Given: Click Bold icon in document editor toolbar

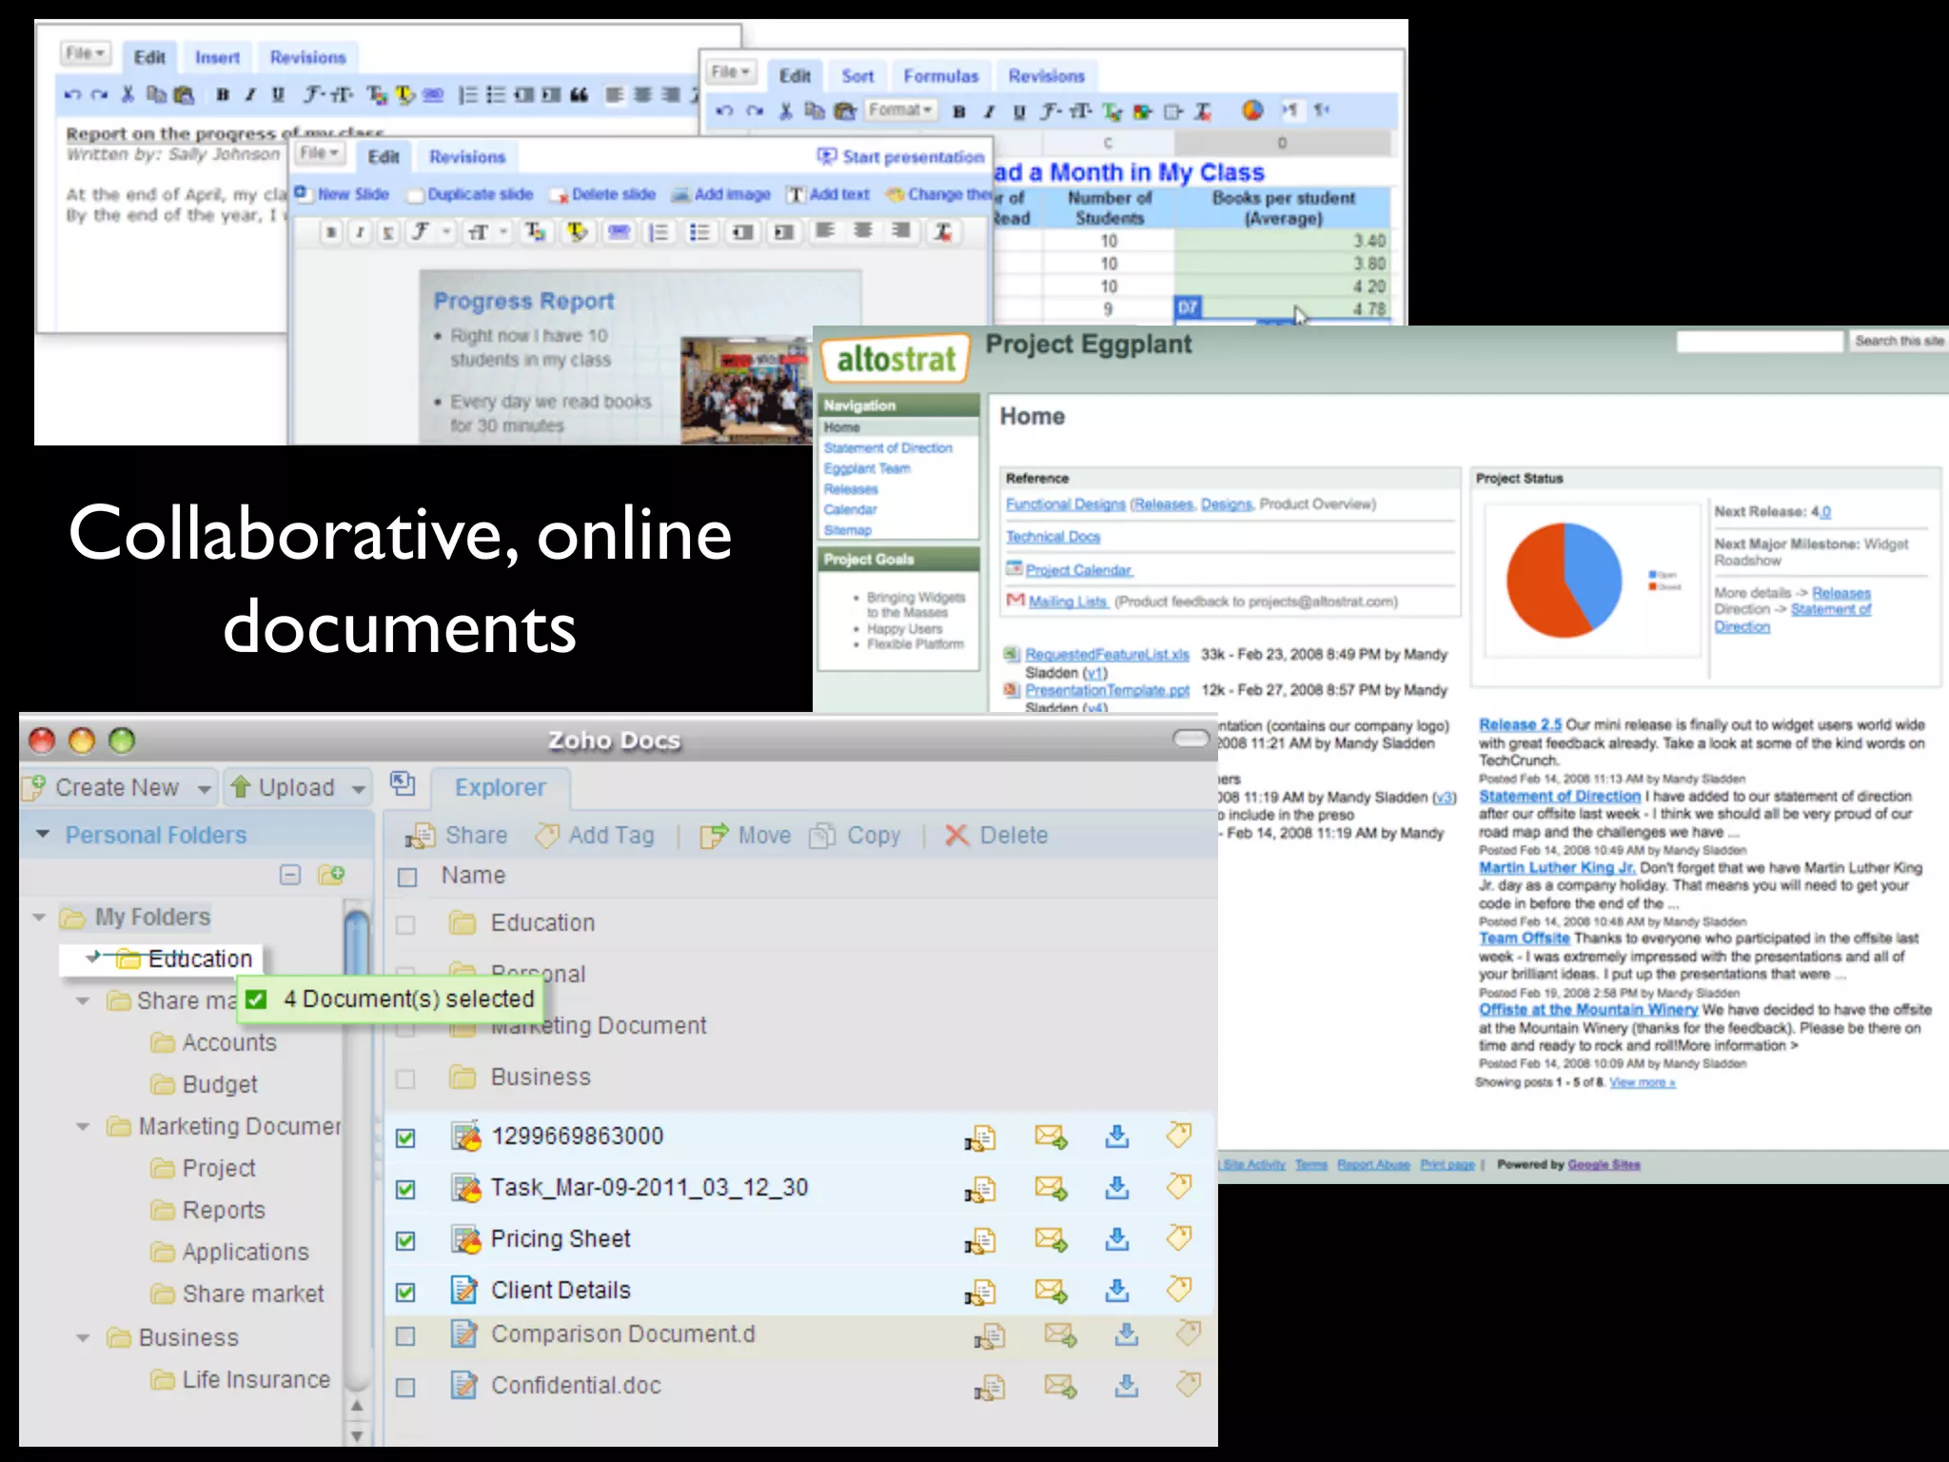Looking at the screenshot, I should pyautogui.click(x=223, y=94).
